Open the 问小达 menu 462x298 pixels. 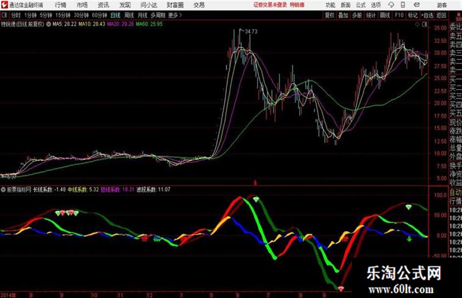pyautogui.click(x=149, y=5)
